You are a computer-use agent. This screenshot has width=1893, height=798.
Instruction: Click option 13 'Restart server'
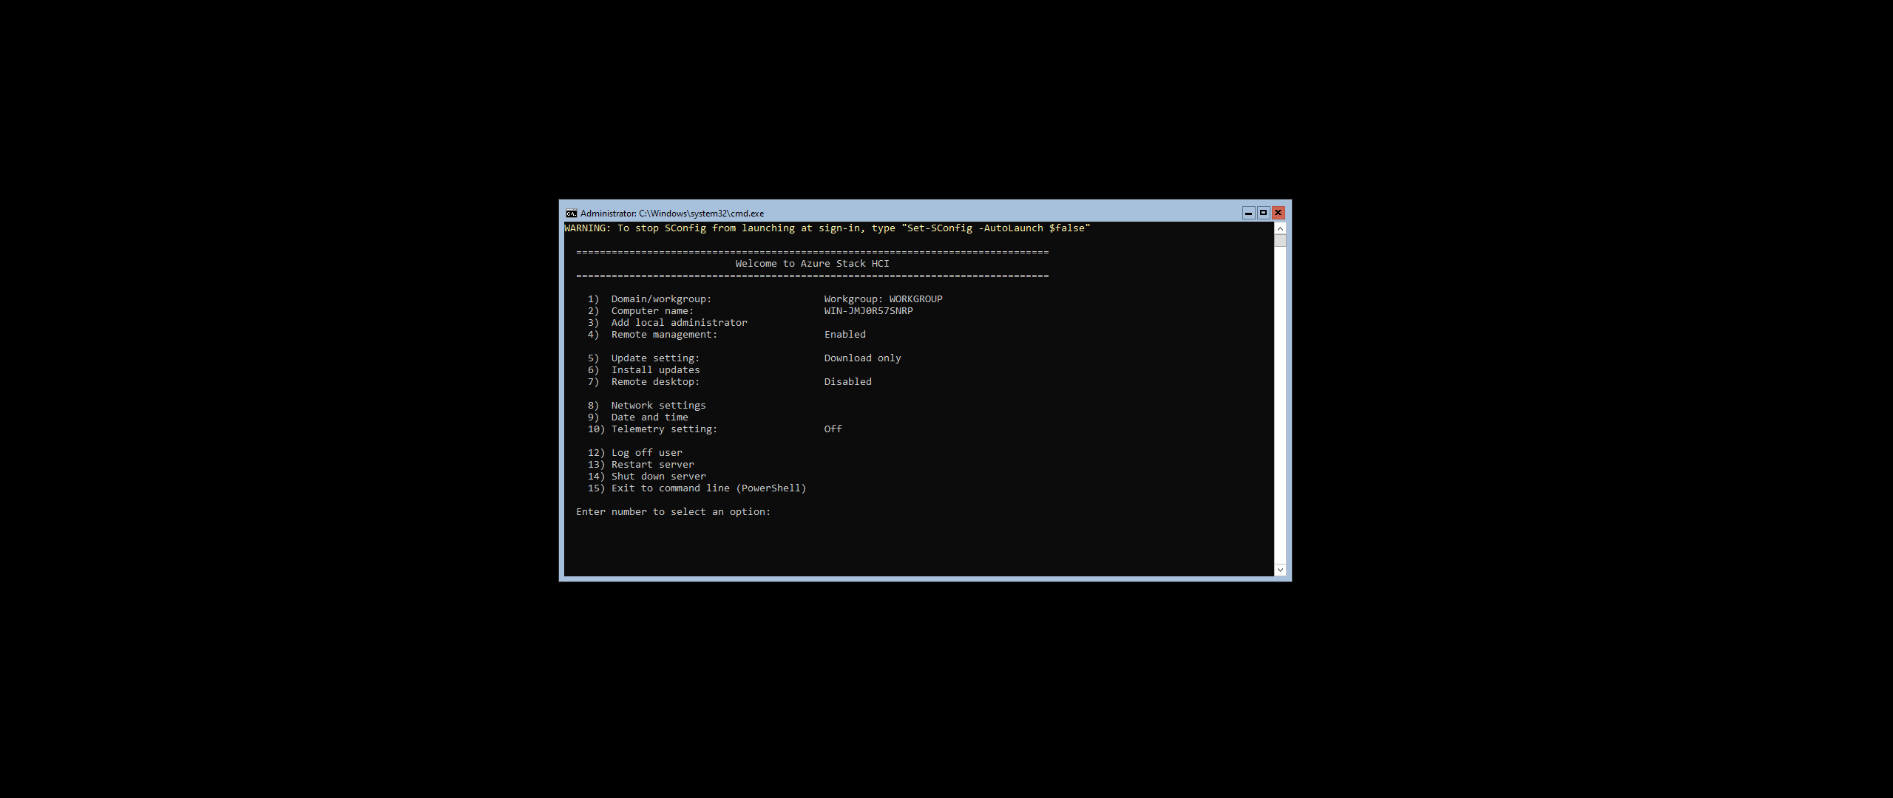(652, 465)
